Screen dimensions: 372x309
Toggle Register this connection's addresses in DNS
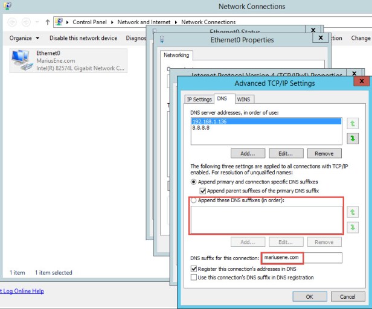(x=194, y=269)
